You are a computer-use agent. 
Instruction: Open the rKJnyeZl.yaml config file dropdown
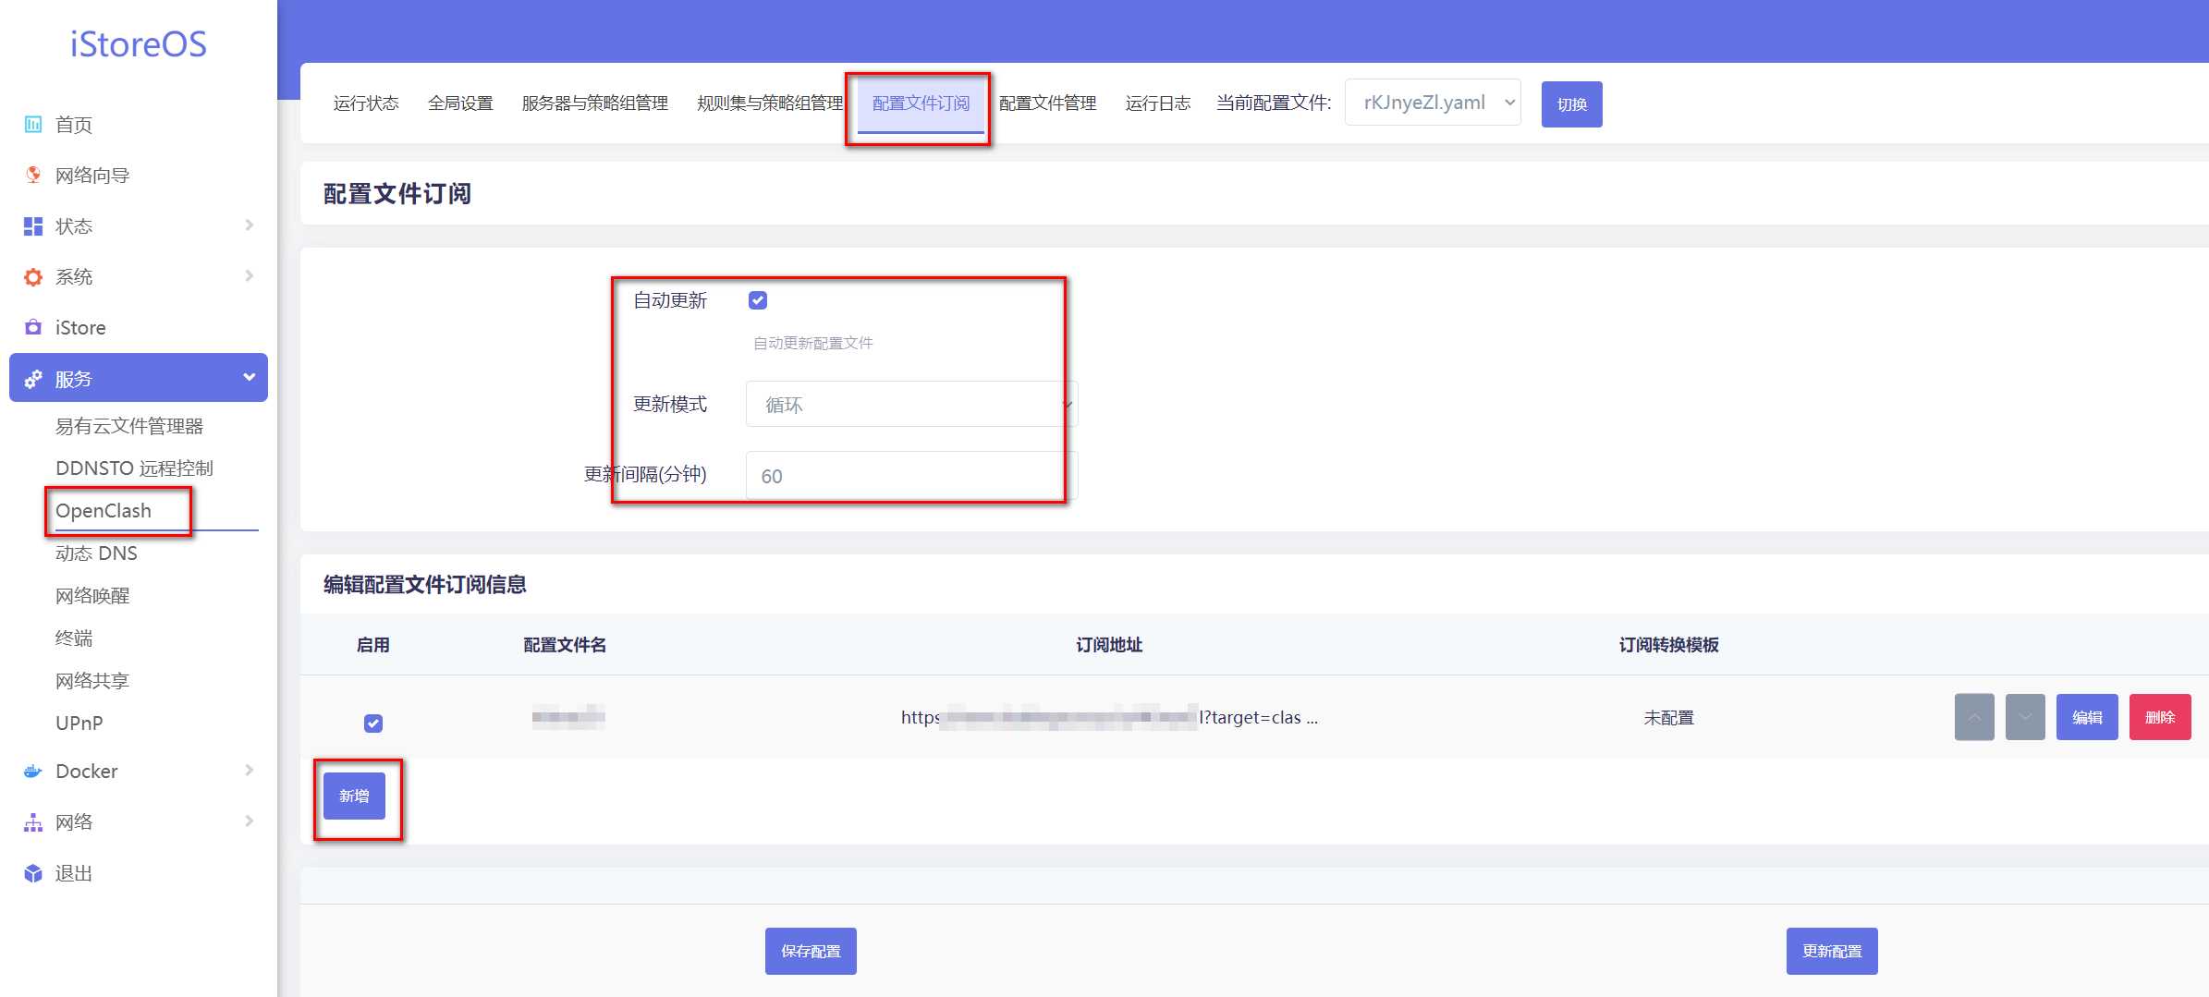pyautogui.click(x=1432, y=103)
